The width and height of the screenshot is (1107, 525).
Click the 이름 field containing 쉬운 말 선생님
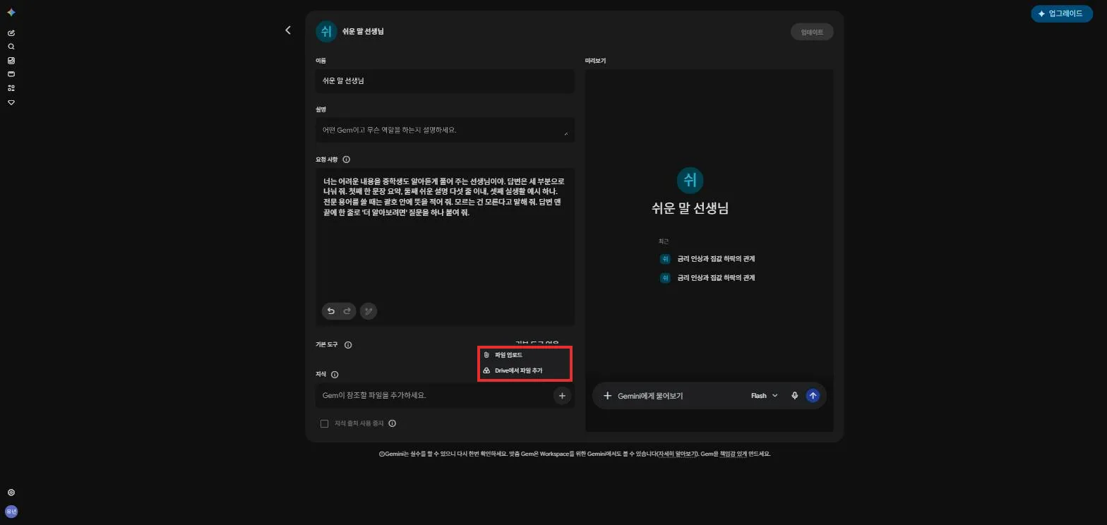445,81
